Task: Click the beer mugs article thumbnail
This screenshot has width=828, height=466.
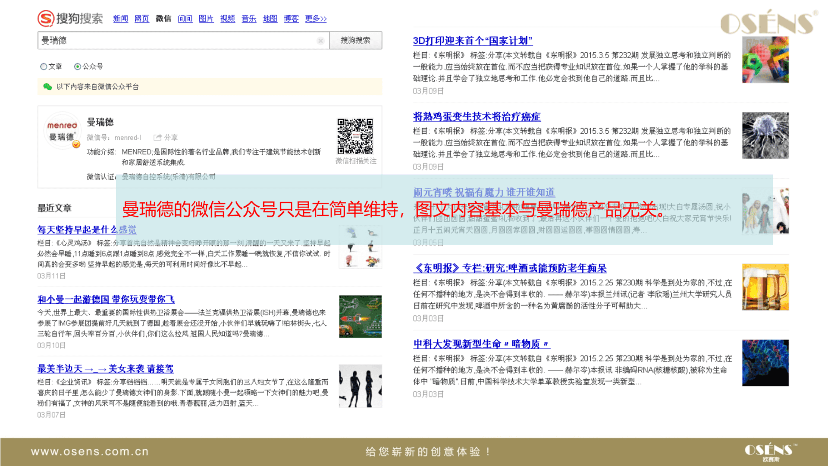Action: pos(765,287)
